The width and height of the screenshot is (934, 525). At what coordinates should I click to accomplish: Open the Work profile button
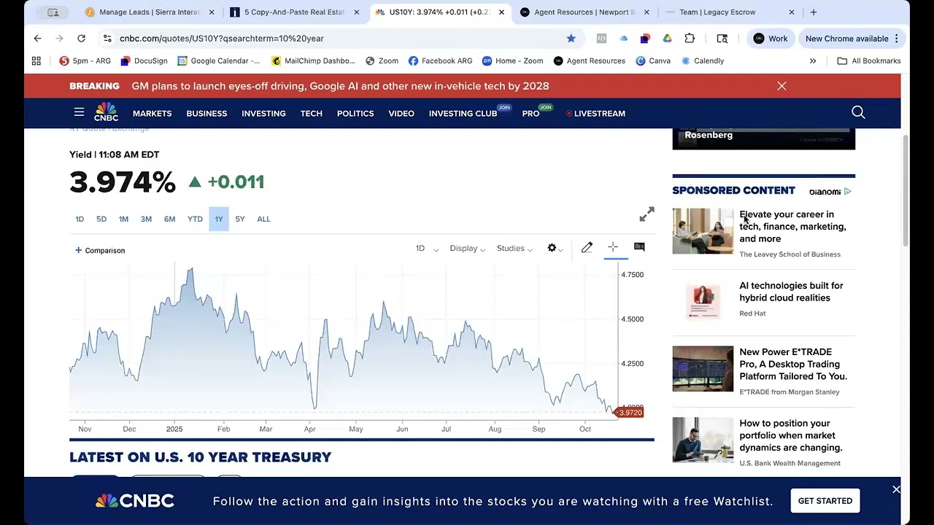771,38
